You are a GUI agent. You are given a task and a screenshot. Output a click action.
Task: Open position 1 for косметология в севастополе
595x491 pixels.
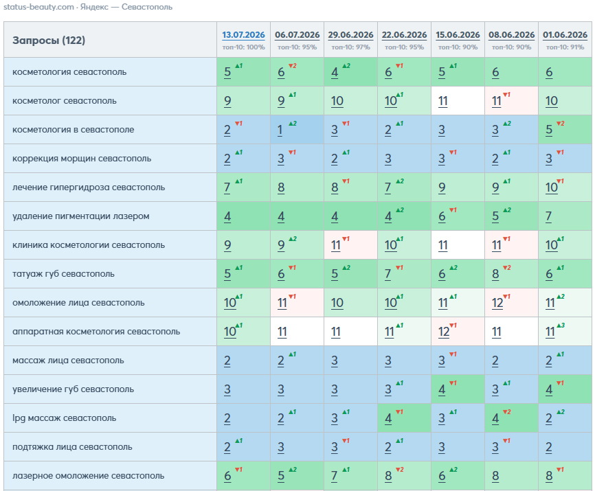click(x=280, y=130)
